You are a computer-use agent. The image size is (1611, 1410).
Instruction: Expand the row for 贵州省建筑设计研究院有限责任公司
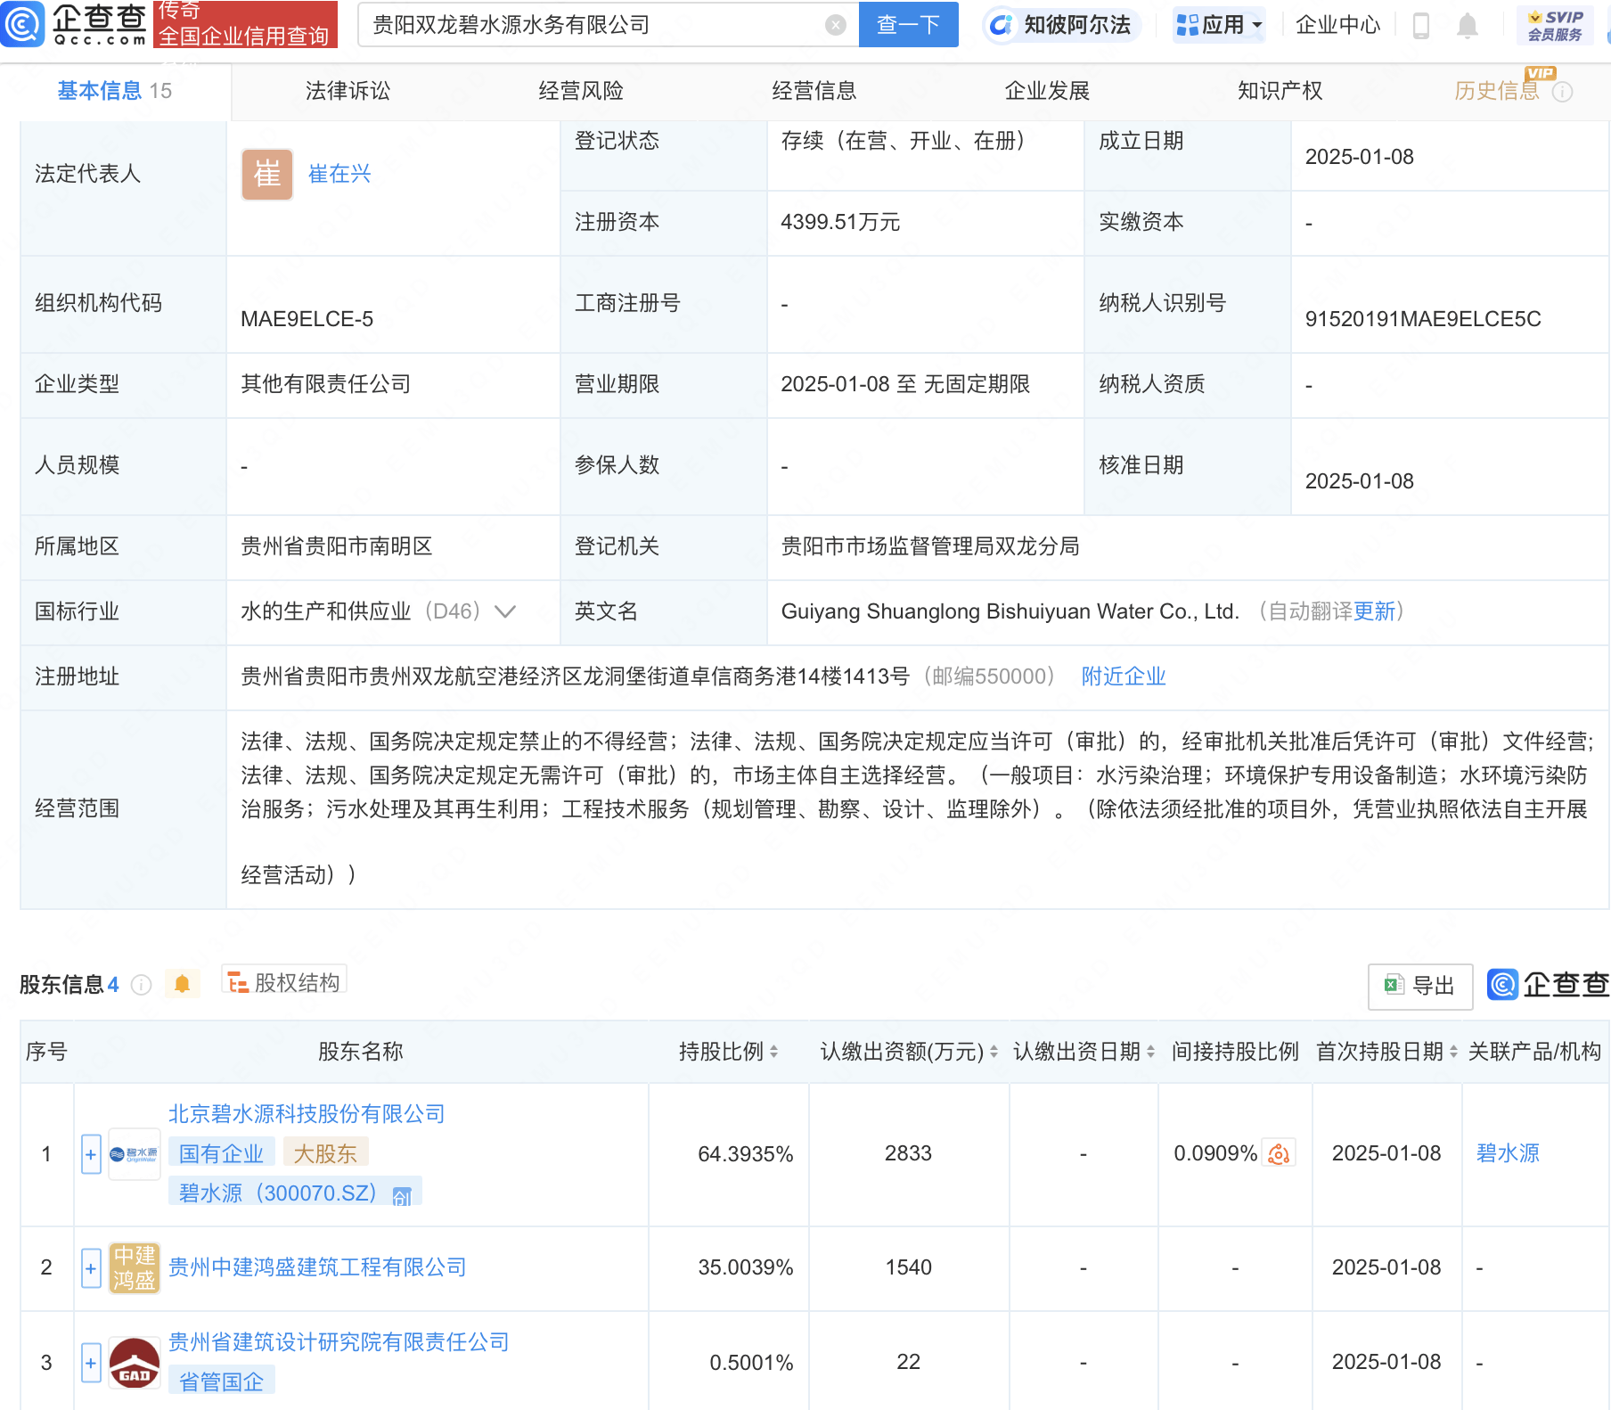[91, 1363]
